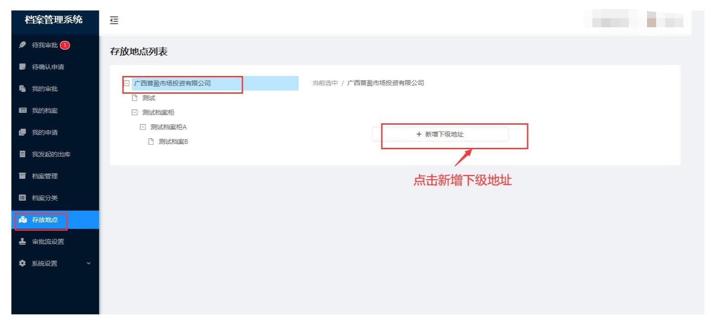Image resolution: width=714 pixels, height=323 pixels.
Task: Click the icon next to 待确认申请
Action: pos(21,67)
